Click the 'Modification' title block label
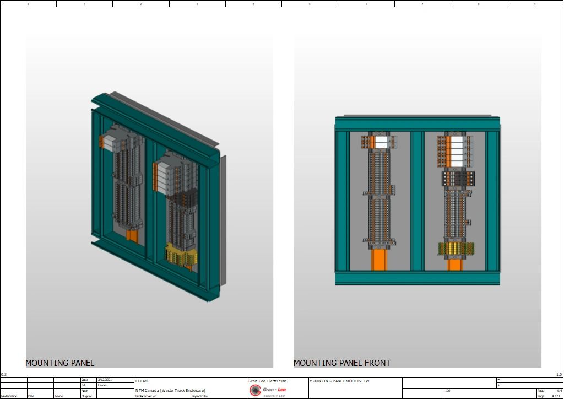This screenshot has height=399, width=564. (9, 396)
